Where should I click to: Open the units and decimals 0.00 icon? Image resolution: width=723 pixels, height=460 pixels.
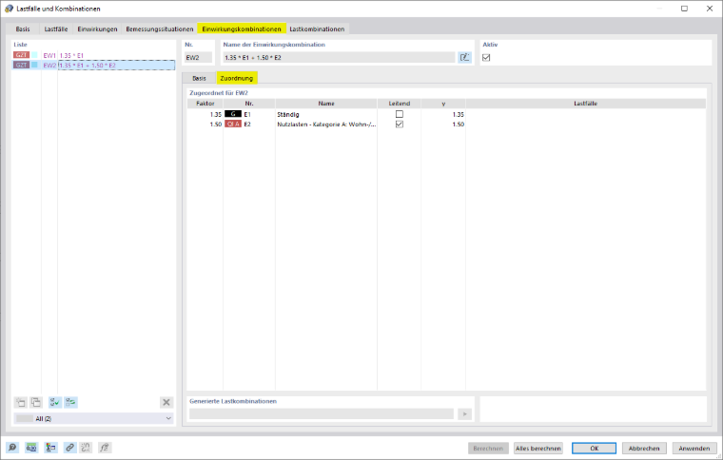(x=31, y=448)
